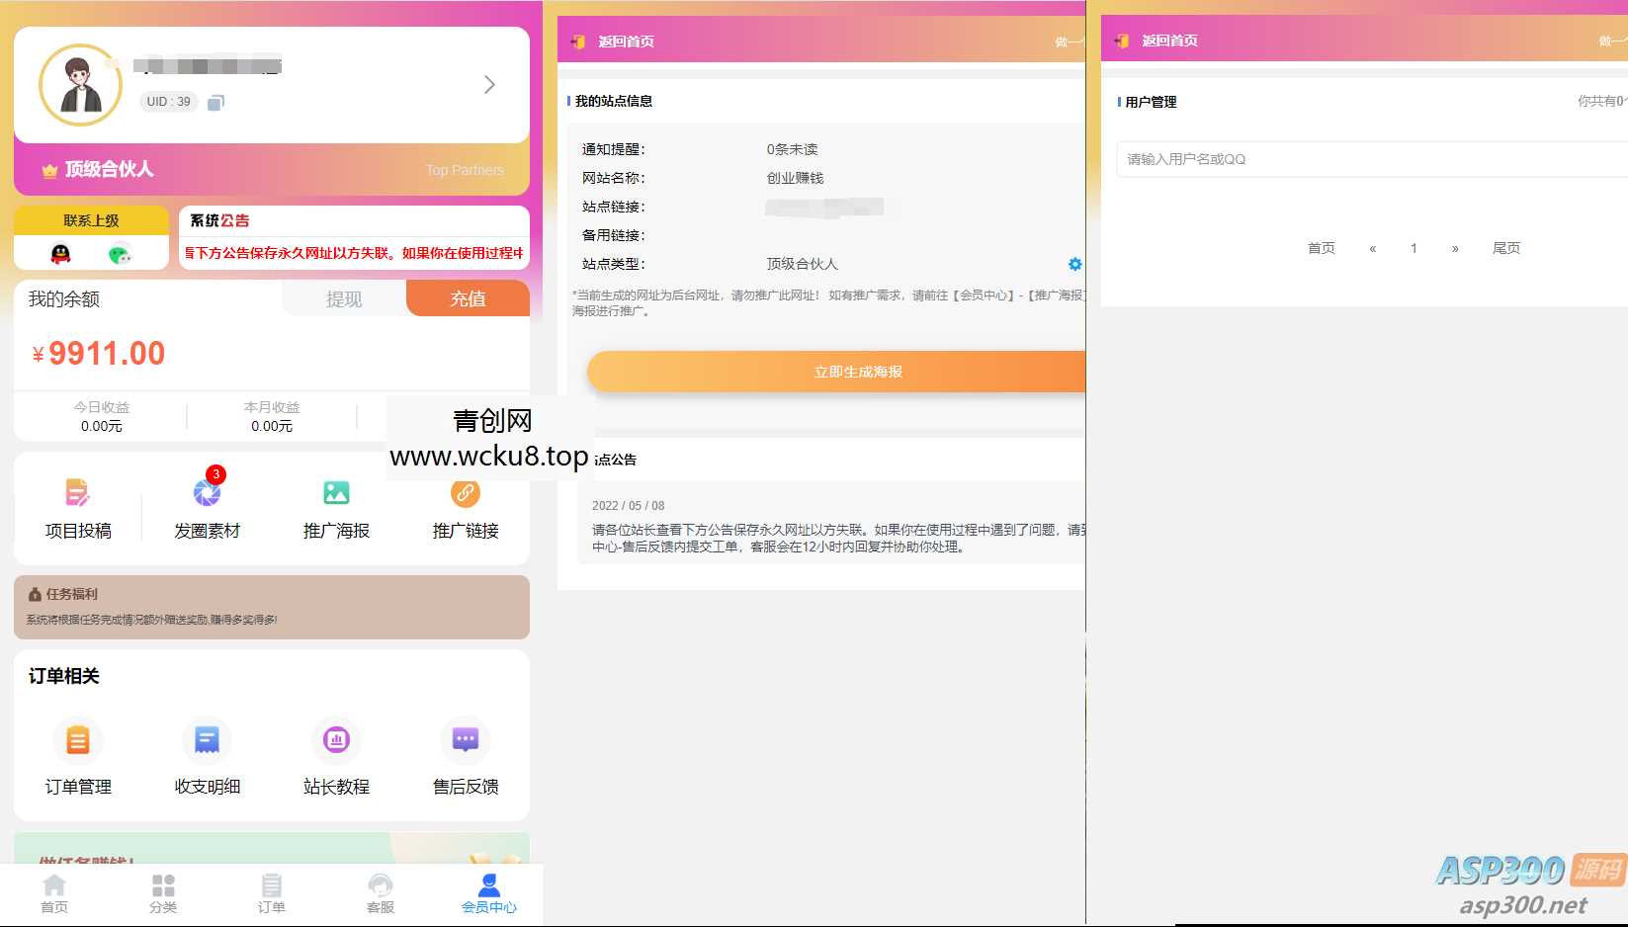Click the 充值 recharge button
The height and width of the screenshot is (927, 1628).
pyautogui.click(x=468, y=298)
